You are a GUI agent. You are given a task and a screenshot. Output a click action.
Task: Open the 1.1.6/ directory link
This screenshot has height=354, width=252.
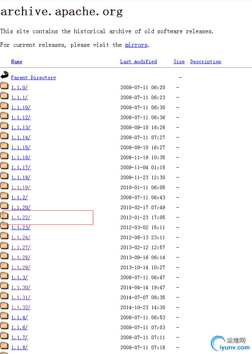tap(20, 328)
